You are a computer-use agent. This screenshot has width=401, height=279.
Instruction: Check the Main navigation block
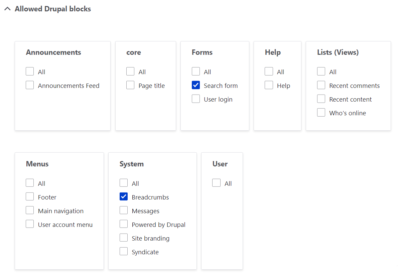pyautogui.click(x=30, y=210)
